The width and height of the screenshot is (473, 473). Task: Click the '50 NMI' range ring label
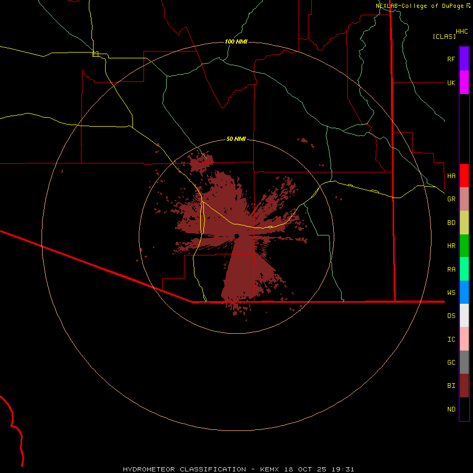(x=236, y=139)
